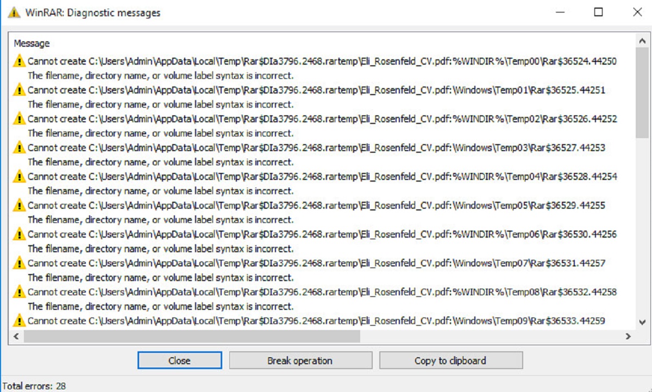
Task: Click warning icon beside the Temp01 error
Action: click(20, 90)
